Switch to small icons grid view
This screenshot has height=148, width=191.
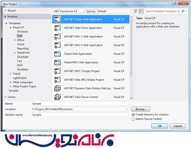pos(136,11)
